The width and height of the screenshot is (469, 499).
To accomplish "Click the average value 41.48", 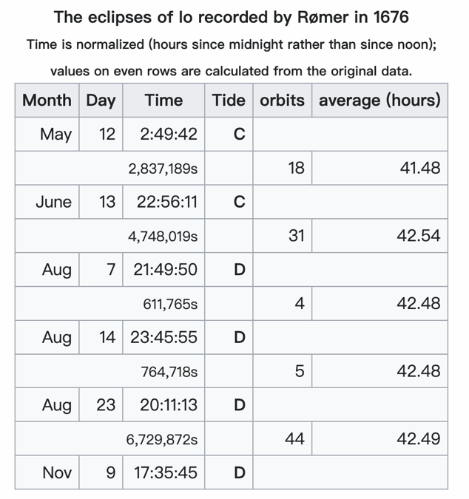I will (x=419, y=169).
